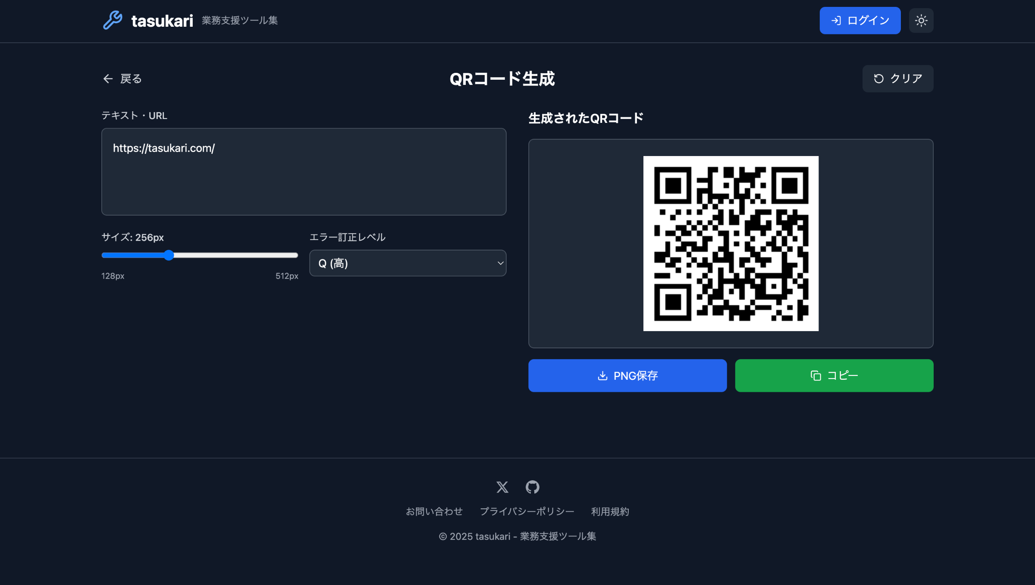Open the エラー訂正レベル dropdown

tap(408, 263)
